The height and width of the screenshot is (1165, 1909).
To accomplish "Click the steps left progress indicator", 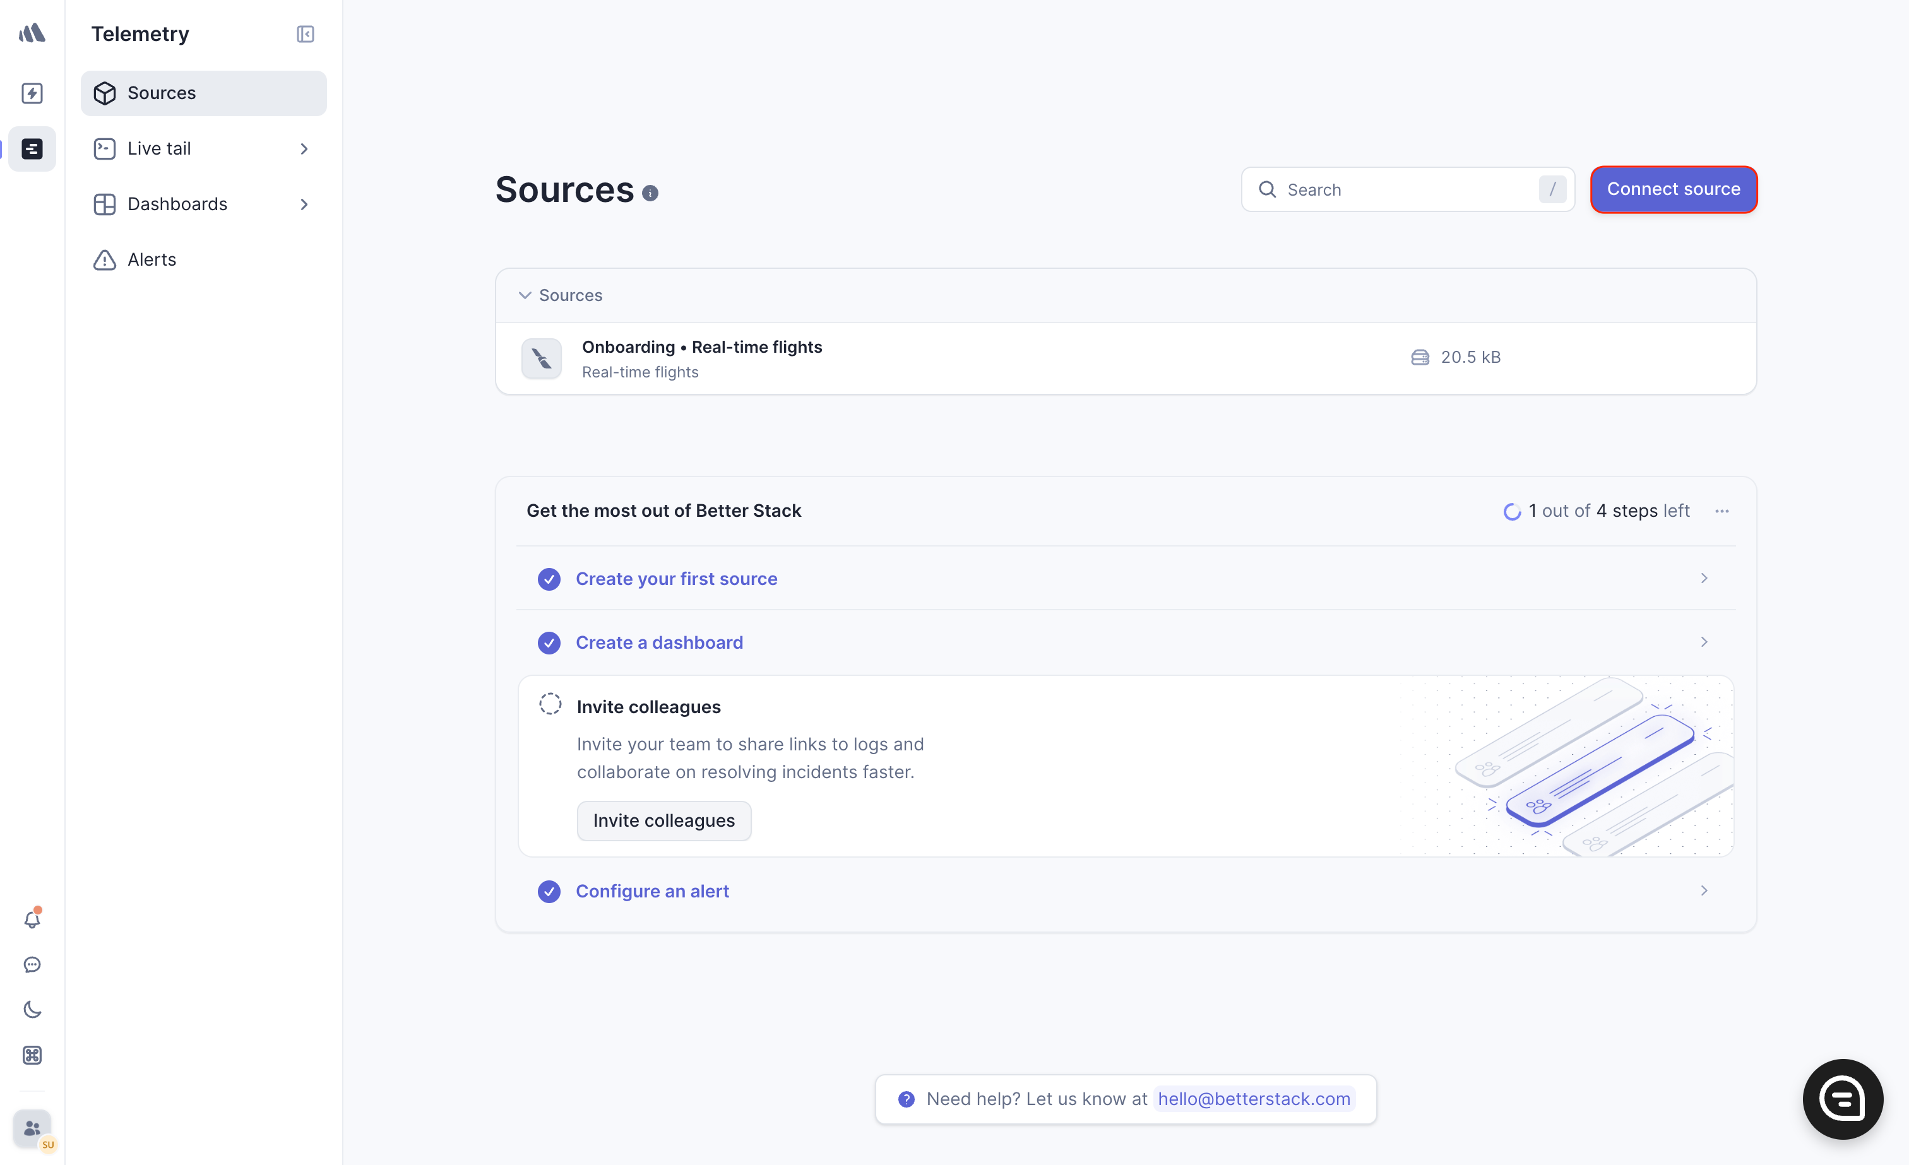I will 1596,511.
